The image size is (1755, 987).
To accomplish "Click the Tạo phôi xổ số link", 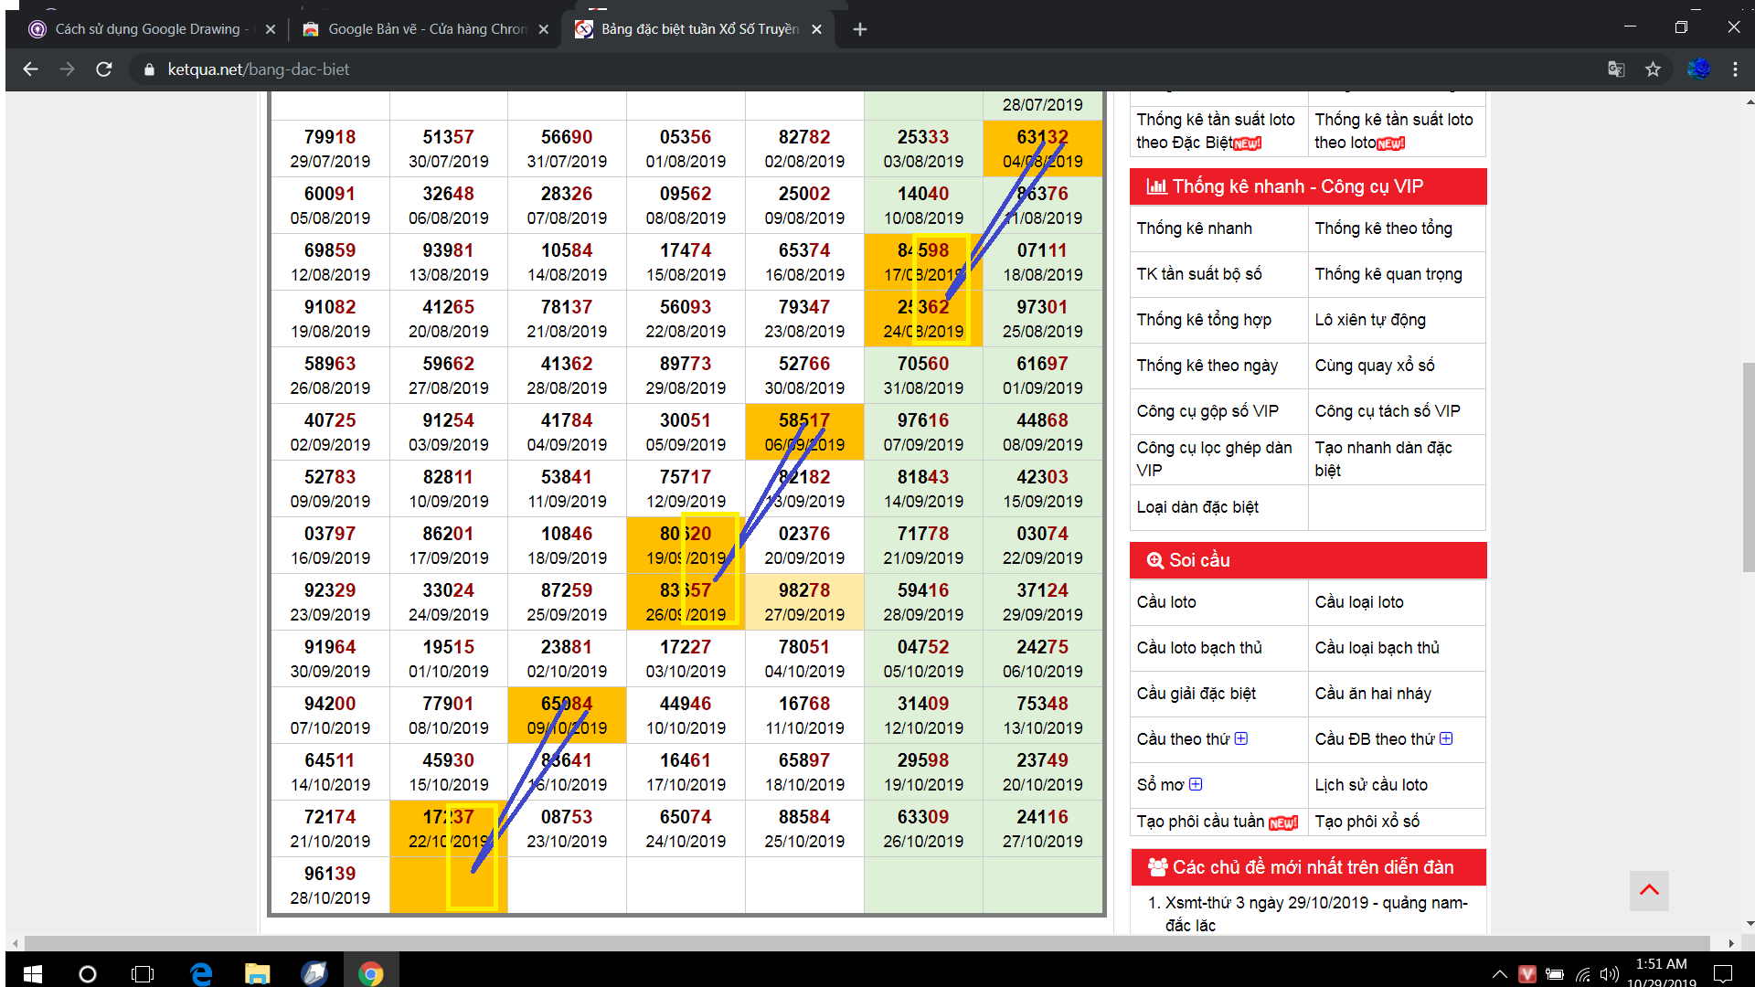I will [x=1367, y=822].
